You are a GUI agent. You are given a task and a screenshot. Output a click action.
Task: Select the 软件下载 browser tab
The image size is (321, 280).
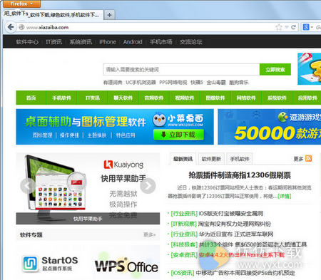coord(53,15)
